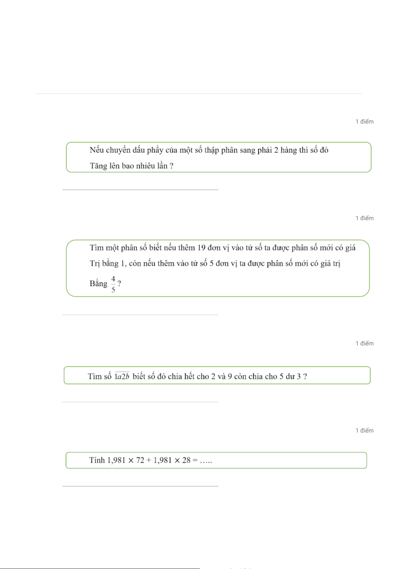Click the text 'chia cho 5 dư 3 ?'
This screenshot has height=569, width=402.
click(x=277, y=376)
